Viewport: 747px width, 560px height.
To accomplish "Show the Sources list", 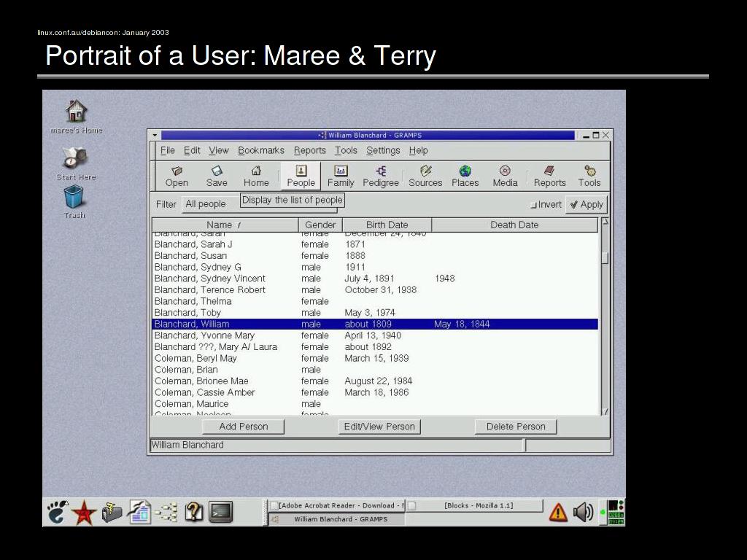I will coord(425,176).
